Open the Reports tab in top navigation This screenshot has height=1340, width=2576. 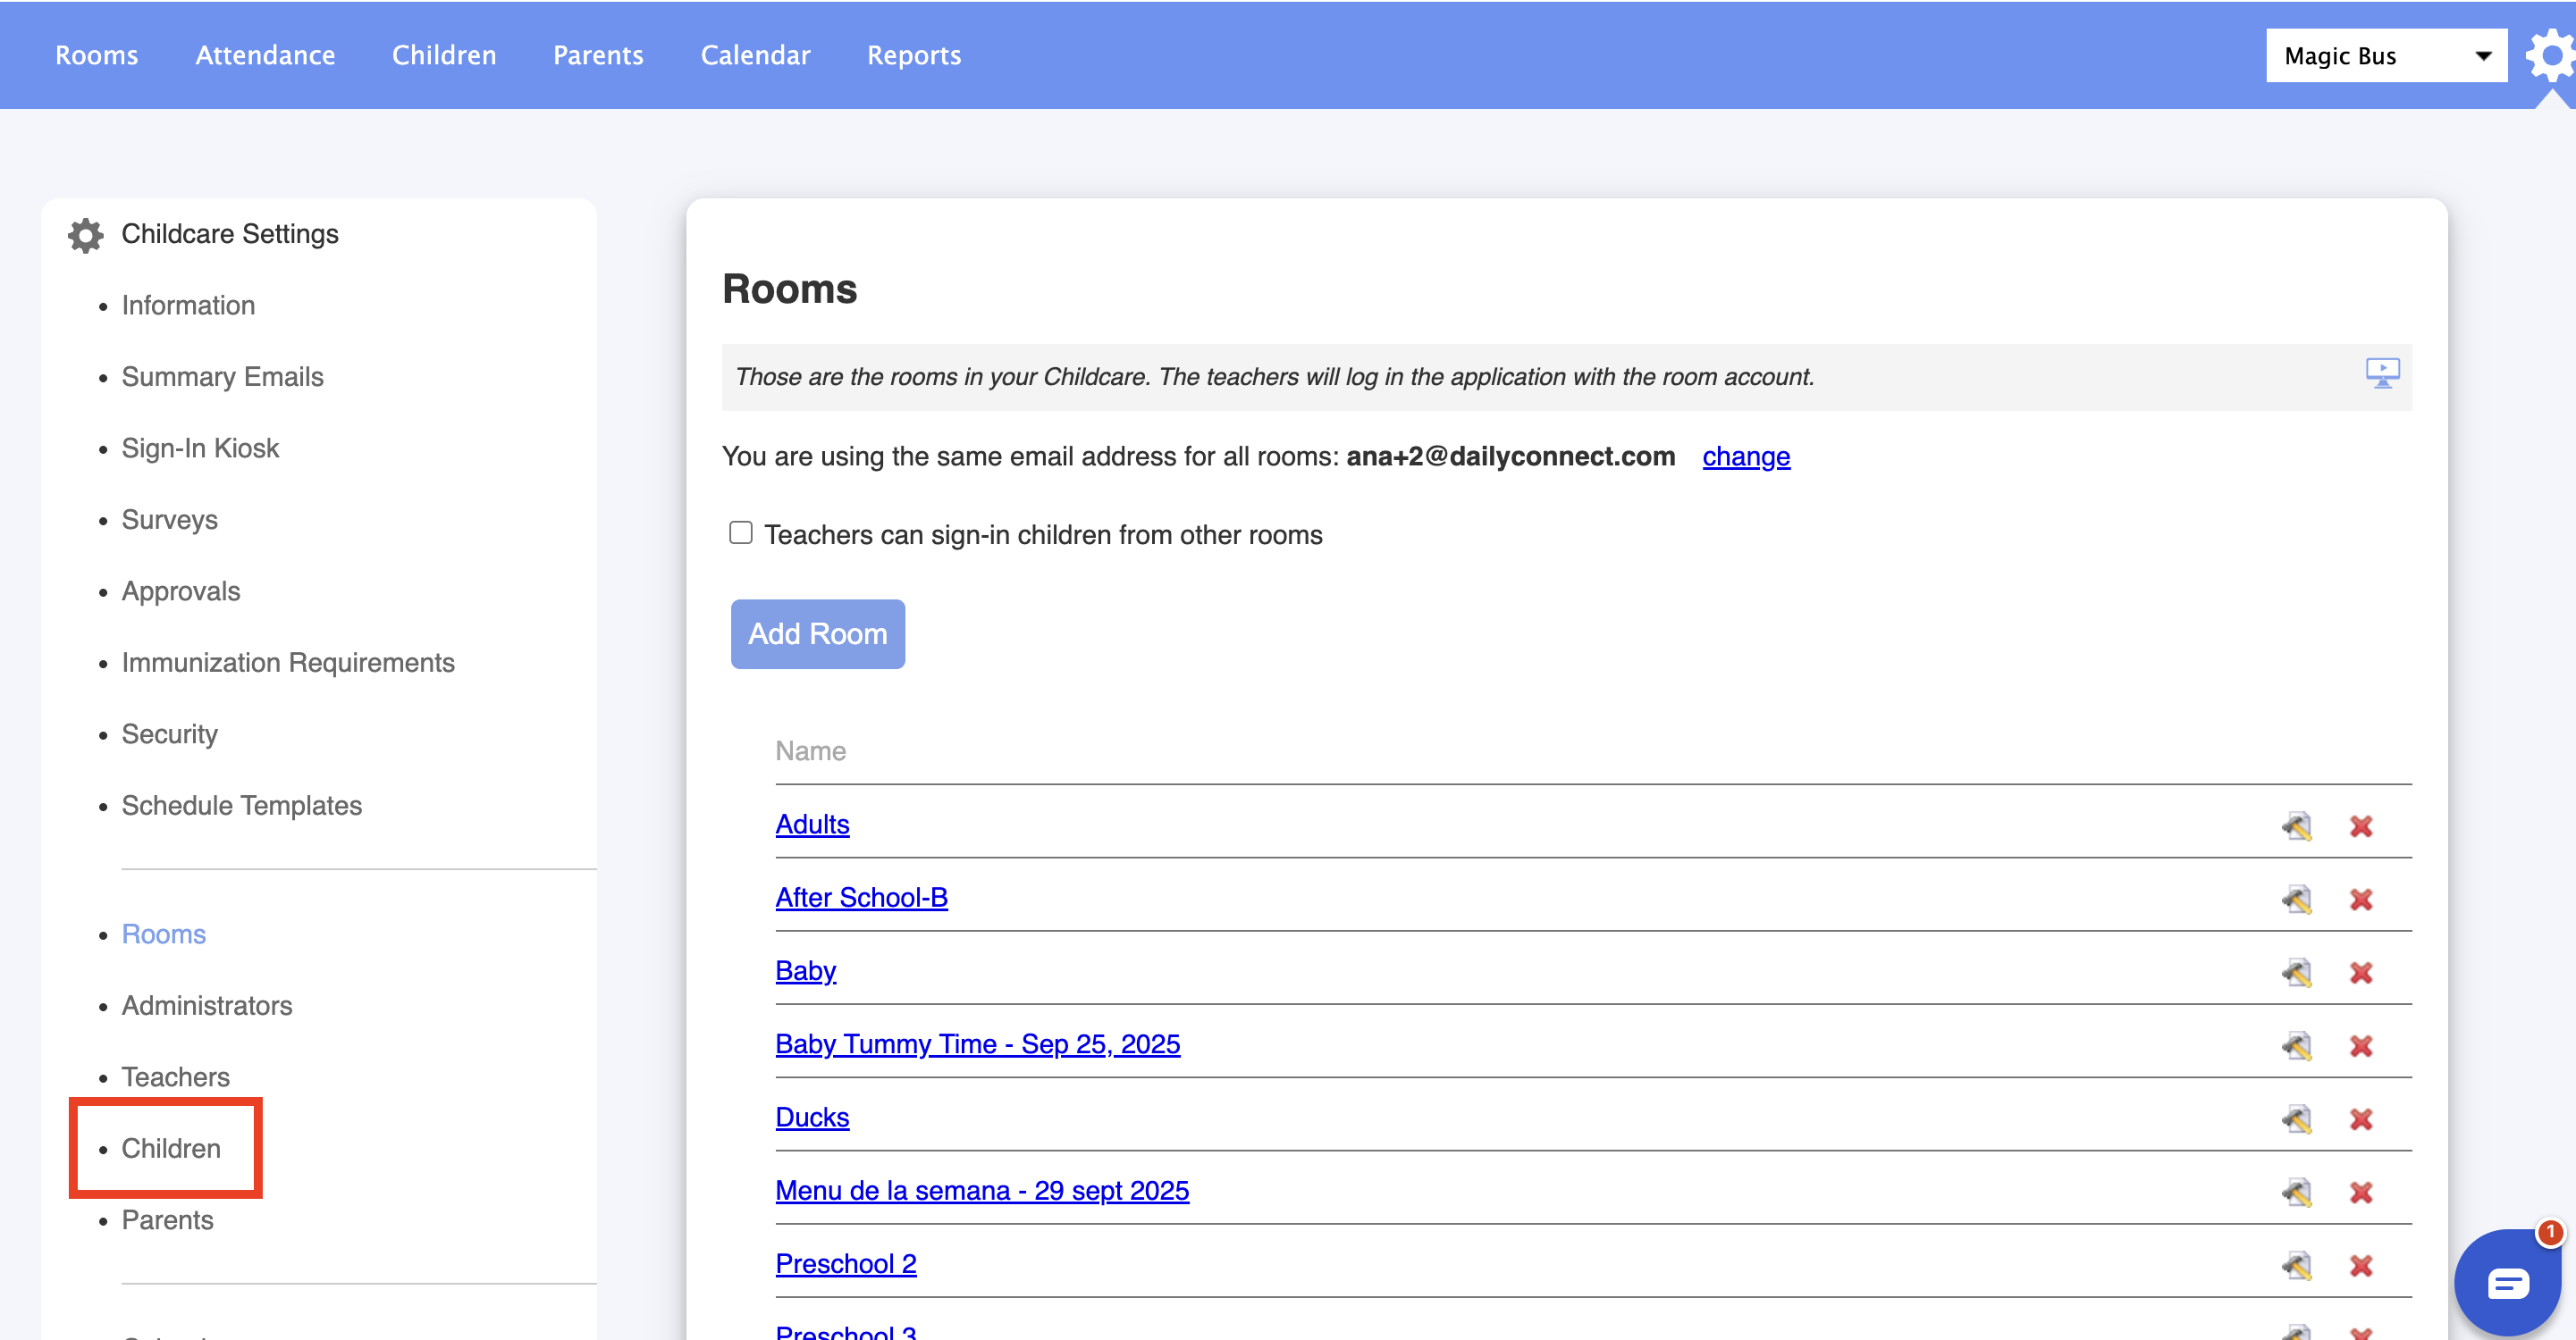[913, 55]
